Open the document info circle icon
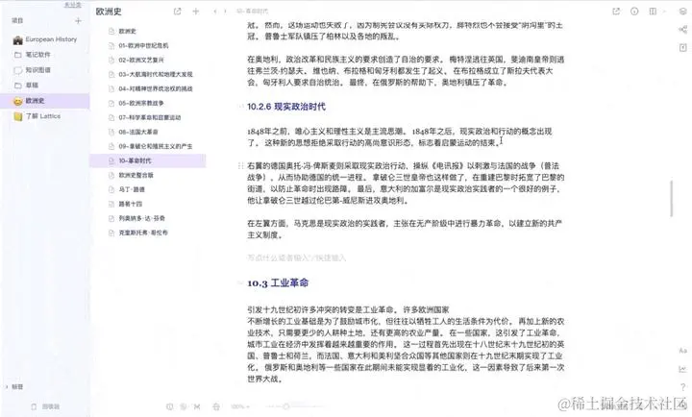This screenshot has width=692, height=417. point(634,12)
